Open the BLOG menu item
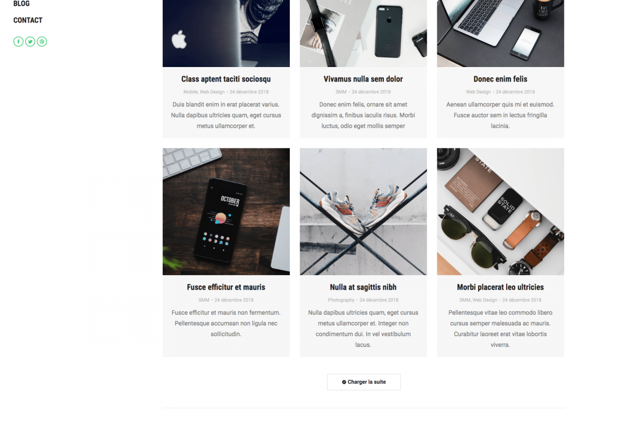The width and height of the screenshot is (644, 429). [21, 3]
